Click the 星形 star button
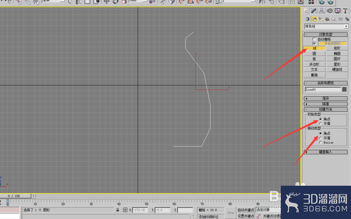Image resolution: width=351 pixels, height=219 pixels. point(337,64)
